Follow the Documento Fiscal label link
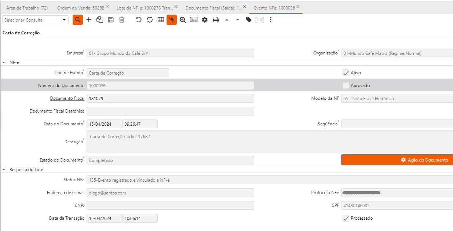 67,98
